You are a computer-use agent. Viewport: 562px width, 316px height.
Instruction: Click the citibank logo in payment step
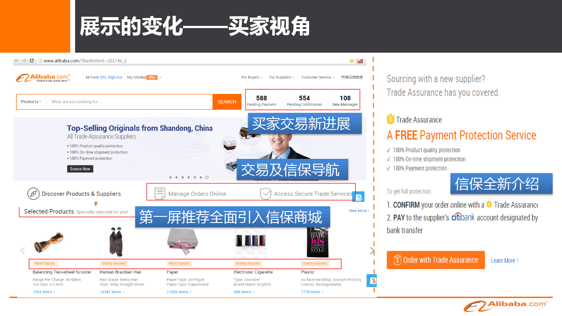[x=463, y=217]
